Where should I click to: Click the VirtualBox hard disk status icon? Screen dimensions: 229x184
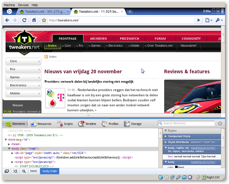click(161, 177)
